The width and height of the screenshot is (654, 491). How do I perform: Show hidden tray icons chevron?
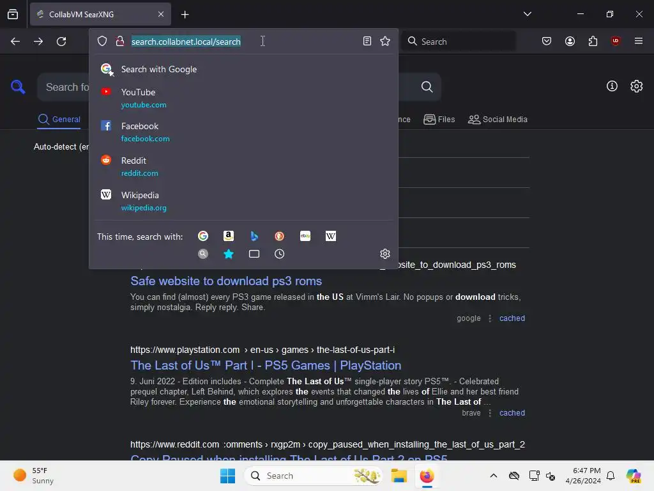(494, 476)
